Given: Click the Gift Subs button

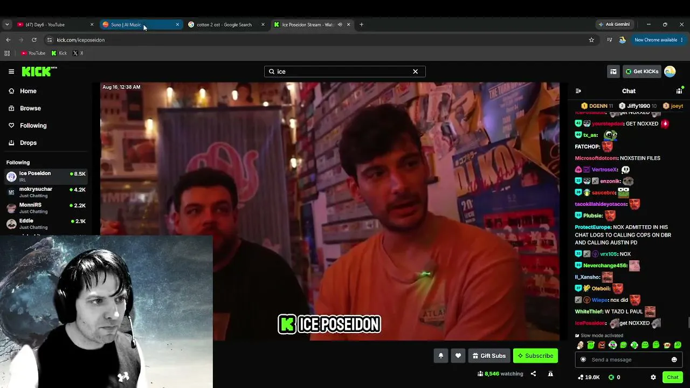Looking at the screenshot, I should pos(489,356).
